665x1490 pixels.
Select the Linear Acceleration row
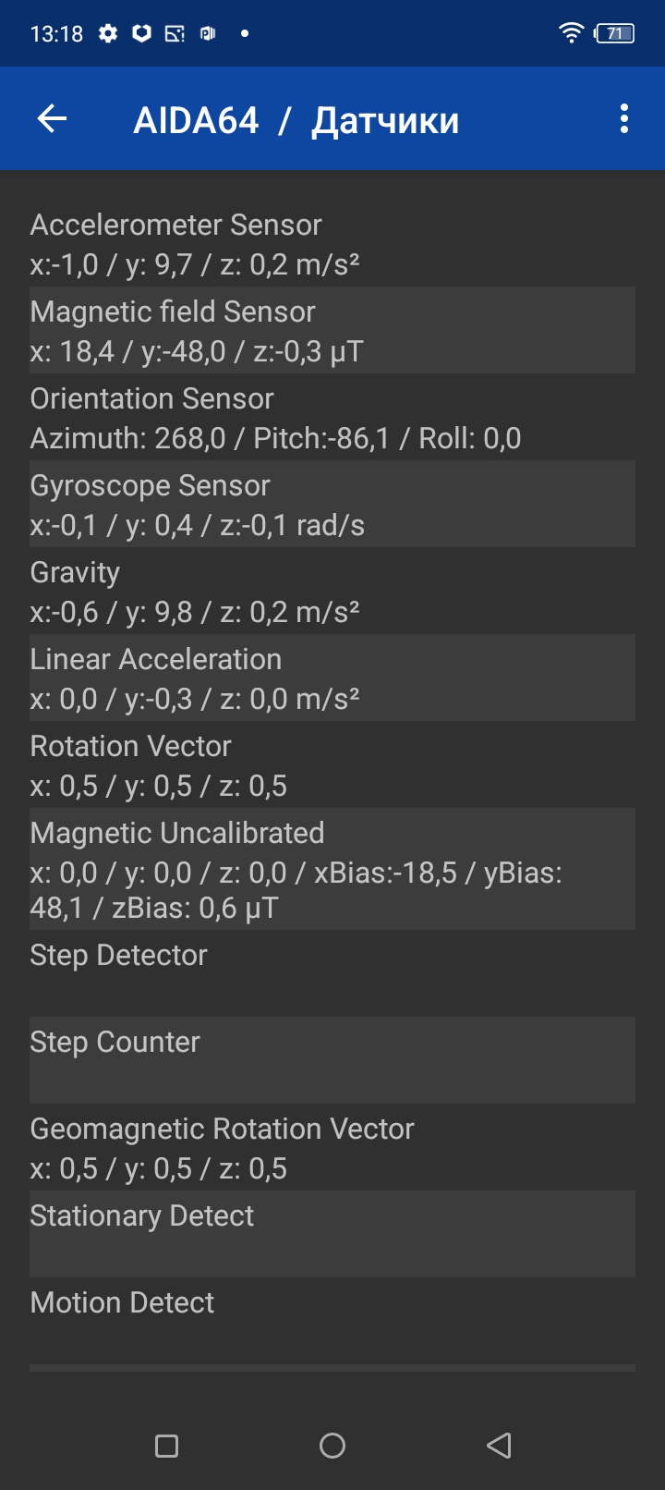coord(332,678)
